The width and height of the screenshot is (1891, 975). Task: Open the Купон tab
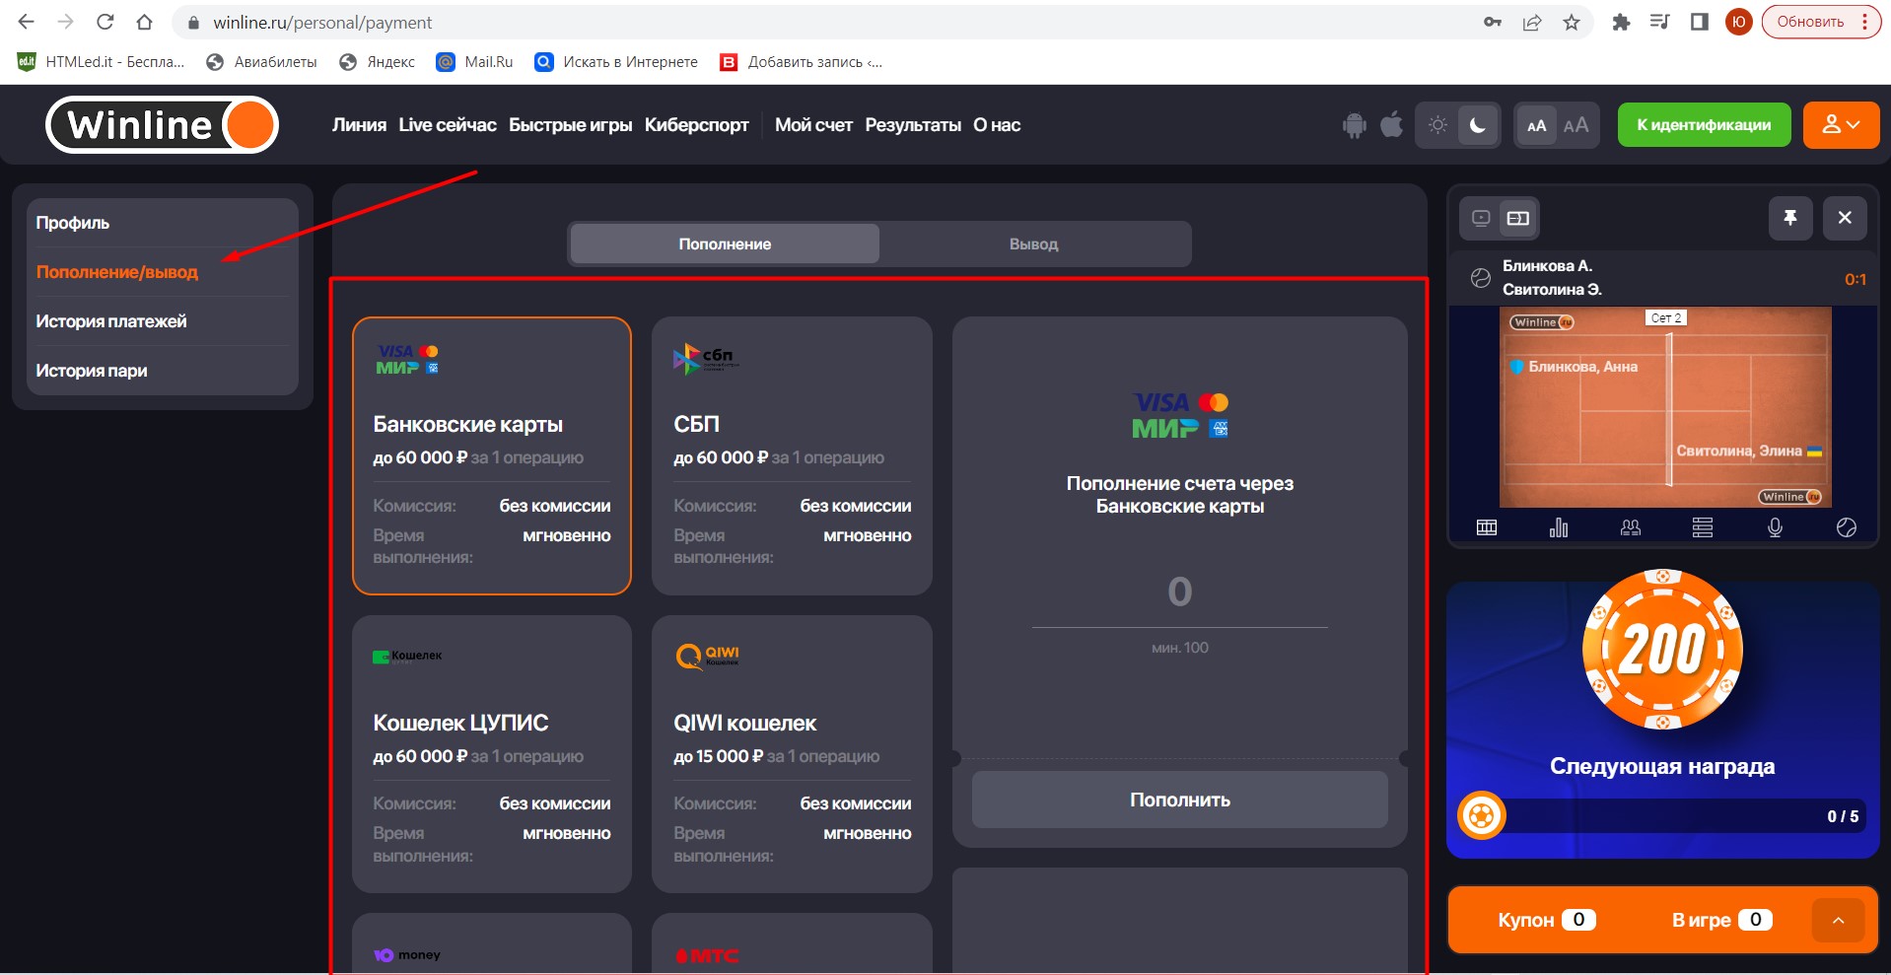point(1546,920)
